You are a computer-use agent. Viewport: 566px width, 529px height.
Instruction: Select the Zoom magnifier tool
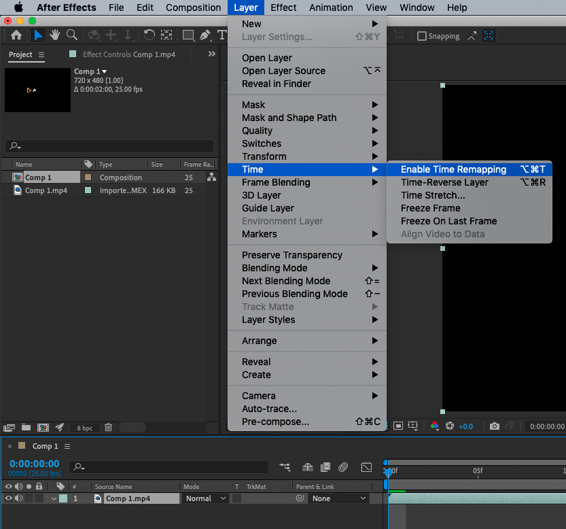(71, 35)
